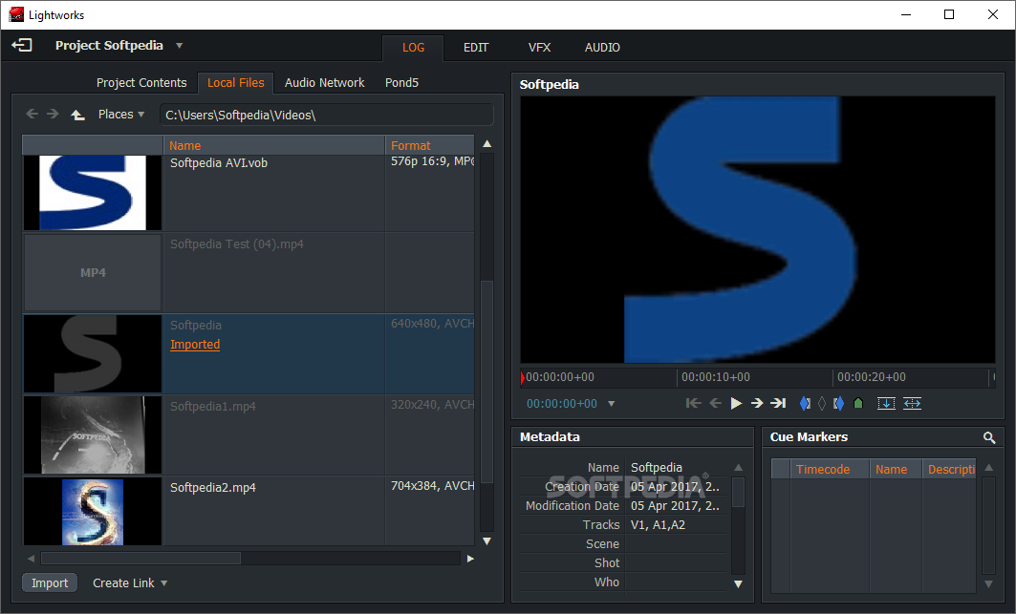Switch to the EDIT tab
This screenshot has width=1016, height=614.
click(x=476, y=48)
